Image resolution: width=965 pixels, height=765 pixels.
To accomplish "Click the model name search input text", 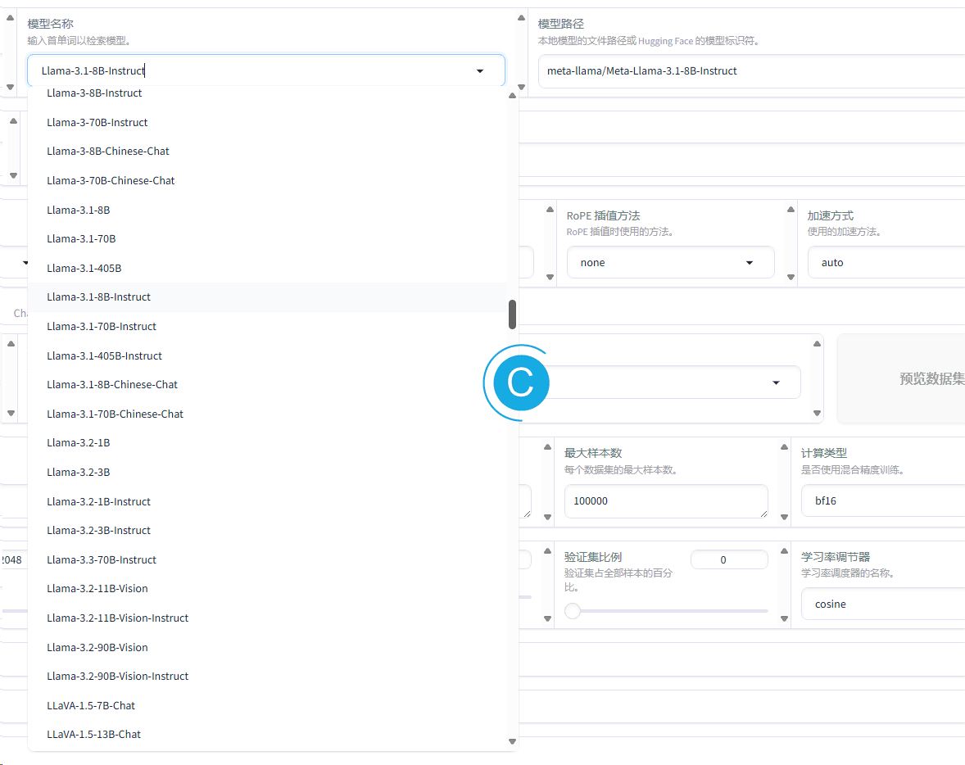I will [x=93, y=70].
